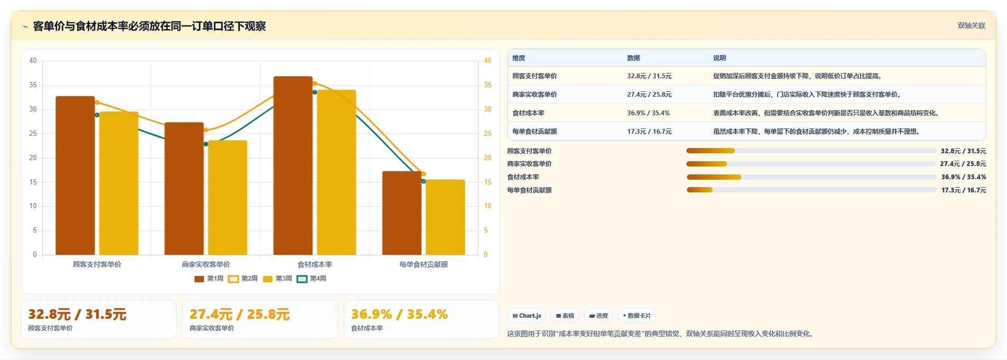Click the 每单食材贡献额 progress bar
Screen dimensions: 1007x360
811,190
